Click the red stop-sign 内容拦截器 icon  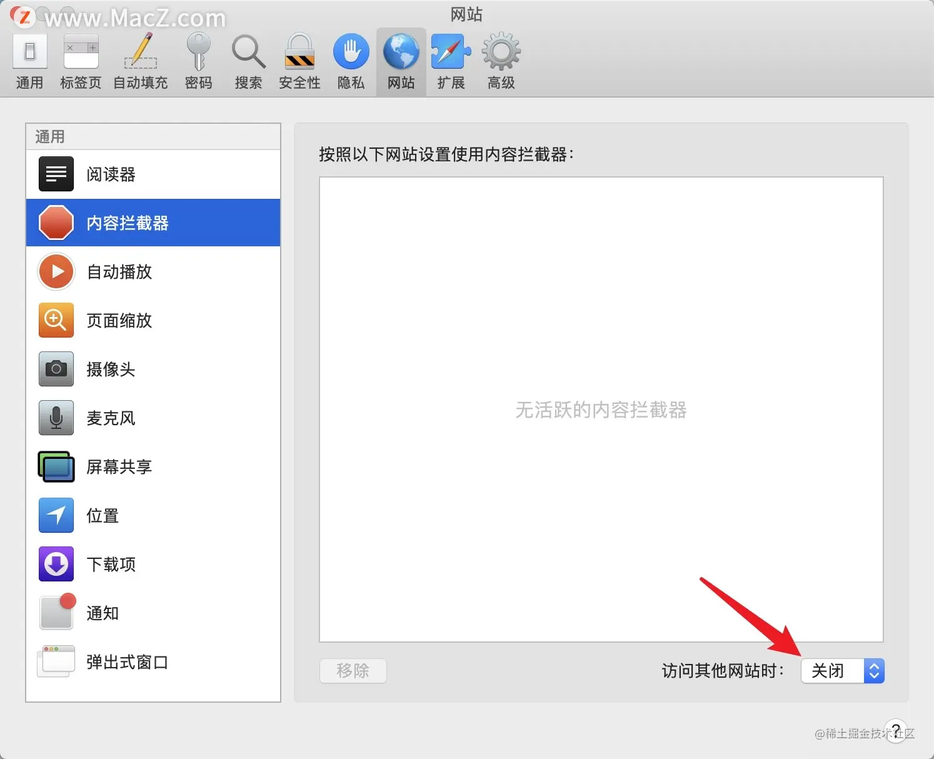pos(56,223)
